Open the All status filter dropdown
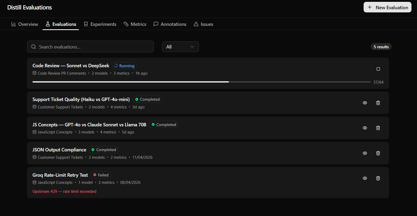The width and height of the screenshot is (417, 216). click(x=180, y=47)
